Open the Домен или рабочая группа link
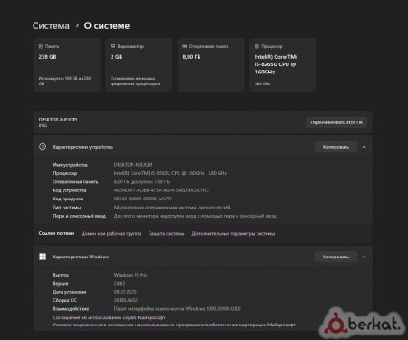 pos(112,233)
